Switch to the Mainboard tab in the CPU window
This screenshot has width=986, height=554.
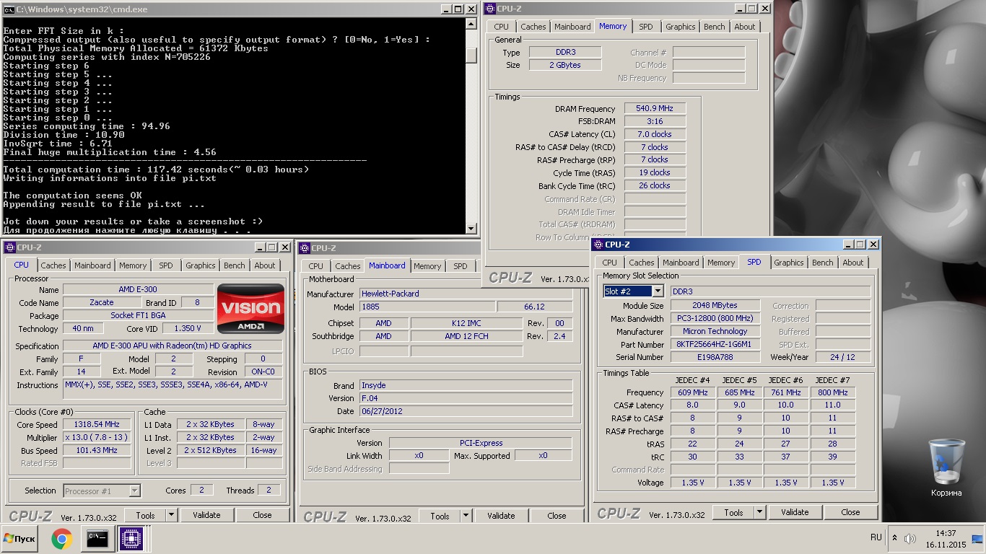point(92,265)
